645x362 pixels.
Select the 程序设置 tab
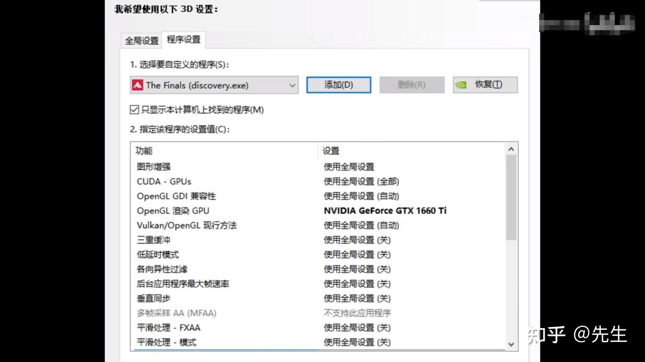[x=184, y=39]
